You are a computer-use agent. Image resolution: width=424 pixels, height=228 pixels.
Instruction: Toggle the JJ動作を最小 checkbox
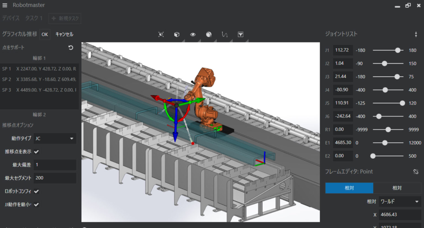coord(36,204)
